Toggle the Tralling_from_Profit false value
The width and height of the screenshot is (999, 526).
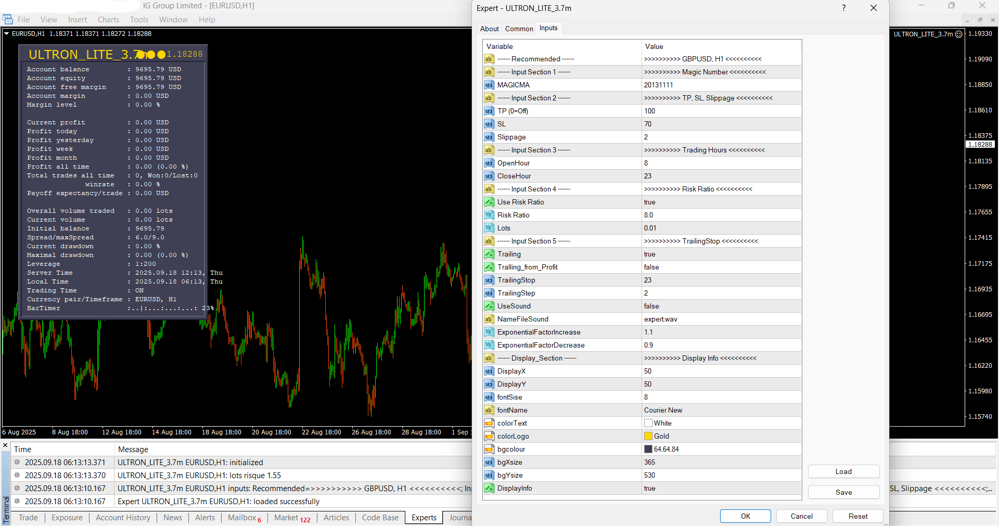click(x=651, y=267)
